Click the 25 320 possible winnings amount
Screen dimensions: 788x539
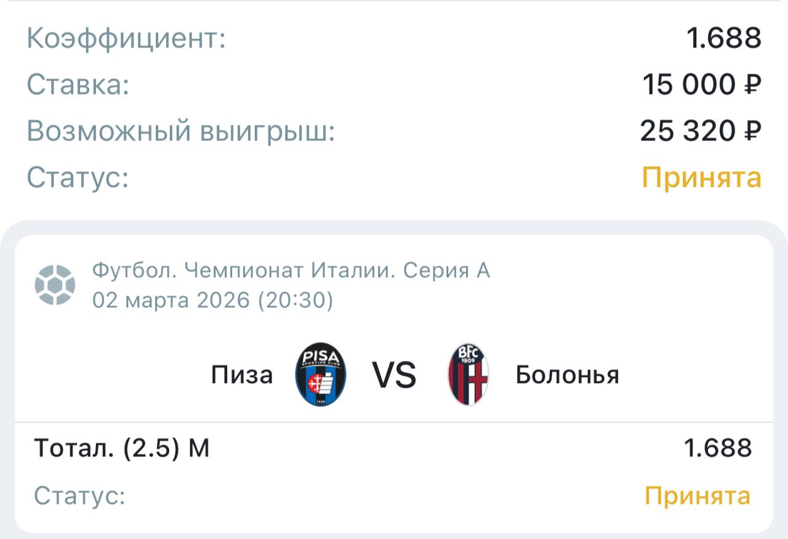point(688,131)
